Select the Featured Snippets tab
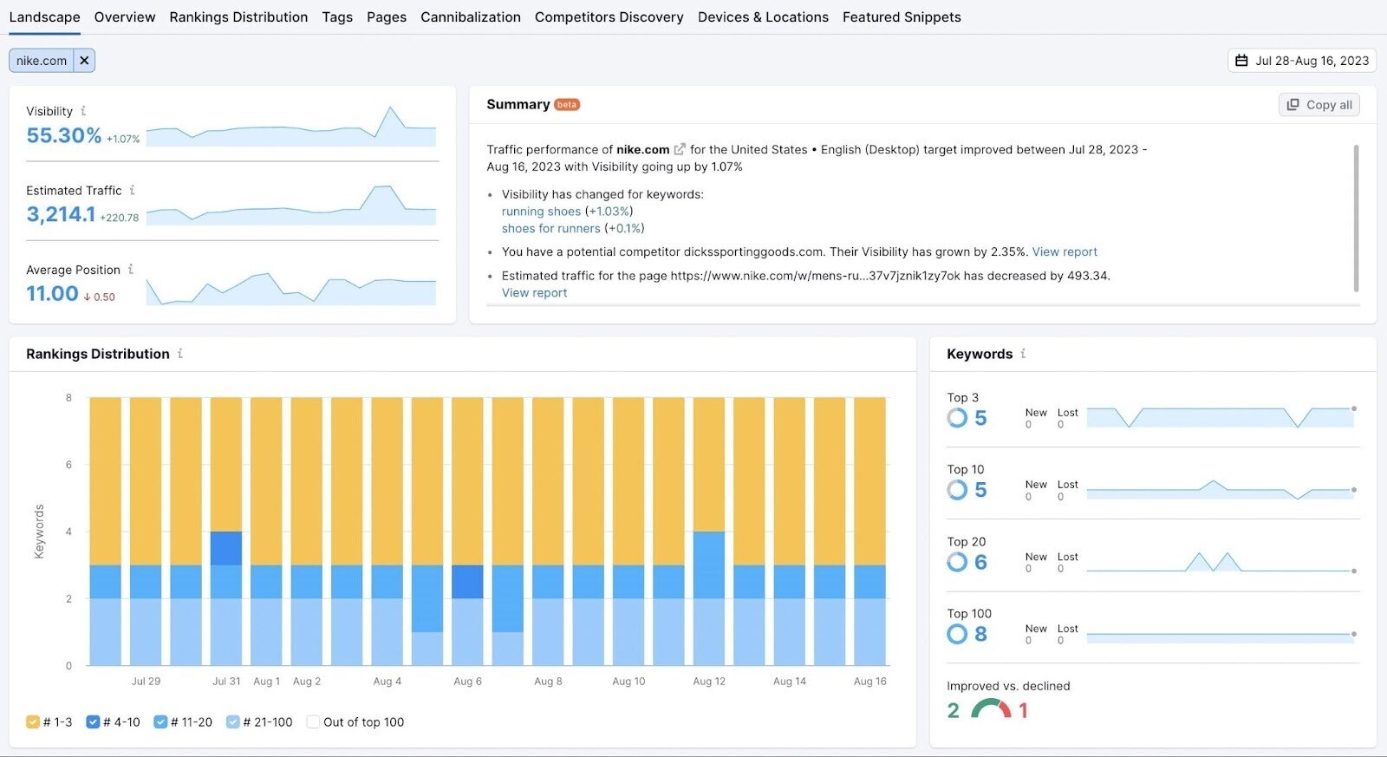The width and height of the screenshot is (1387, 757). [x=902, y=17]
